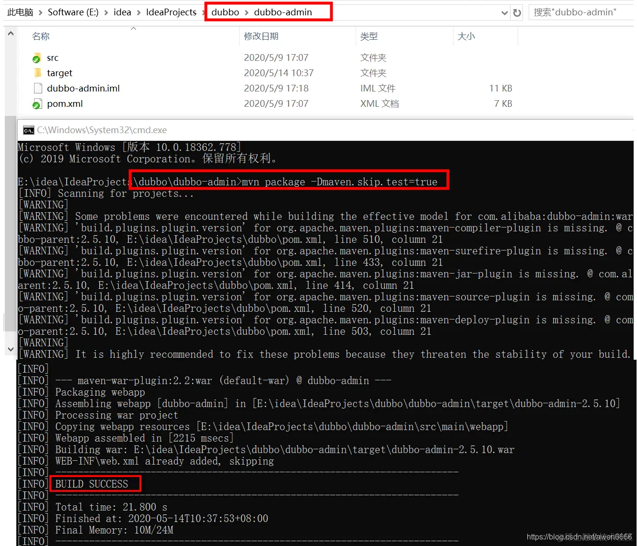Select the pom.xml file icon

click(37, 104)
